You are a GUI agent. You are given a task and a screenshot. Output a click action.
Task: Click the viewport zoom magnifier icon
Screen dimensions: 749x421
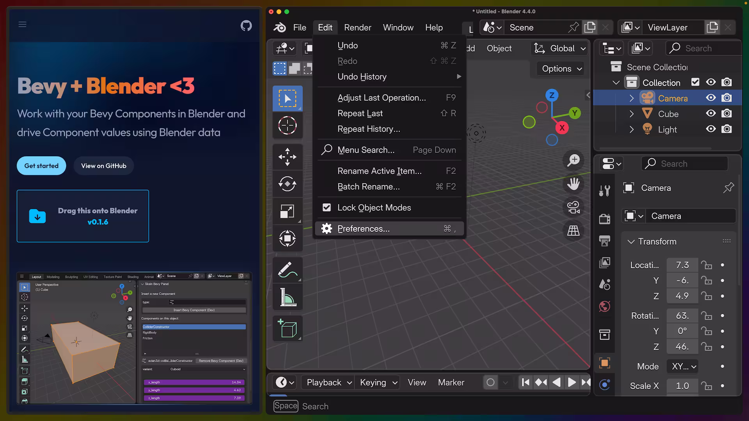[573, 160]
